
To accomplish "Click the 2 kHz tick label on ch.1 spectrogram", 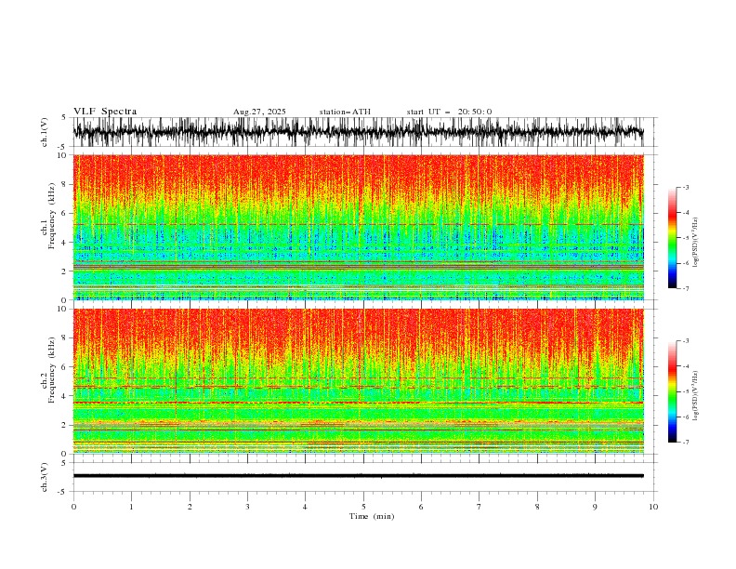I will [x=64, y=271].
